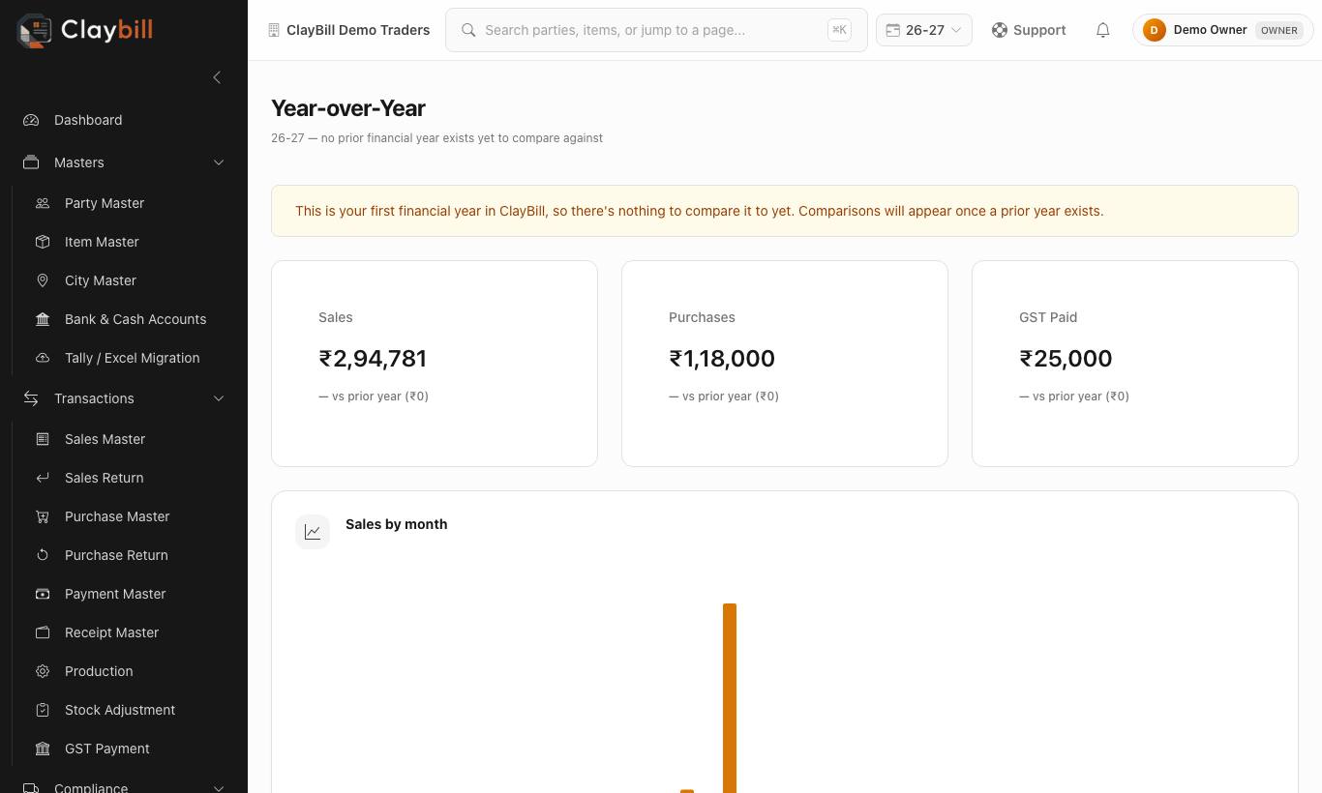Click the GST Paid ₹25,000 value
Viewport: 1322px width, 793px height.
[1066, 359]
